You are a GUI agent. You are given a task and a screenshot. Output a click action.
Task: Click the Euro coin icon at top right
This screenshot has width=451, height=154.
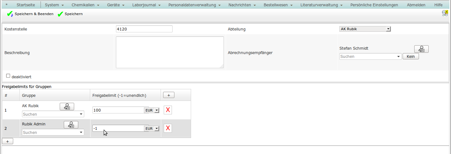[445, 13]
